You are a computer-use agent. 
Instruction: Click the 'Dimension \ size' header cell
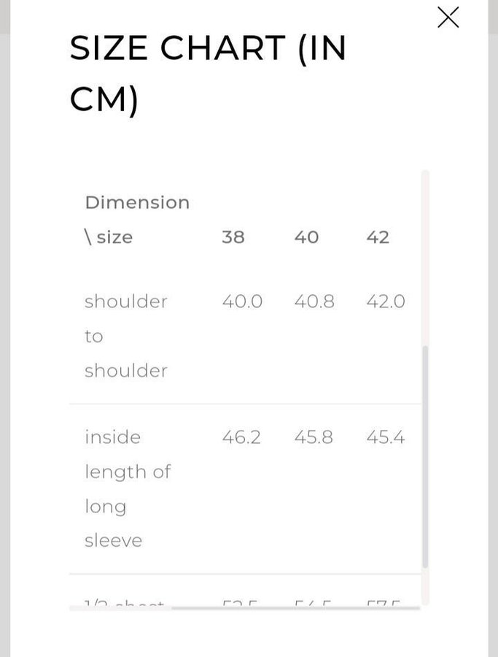[136, 219]
